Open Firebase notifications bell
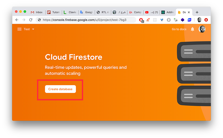 click(x=192, y=29)
